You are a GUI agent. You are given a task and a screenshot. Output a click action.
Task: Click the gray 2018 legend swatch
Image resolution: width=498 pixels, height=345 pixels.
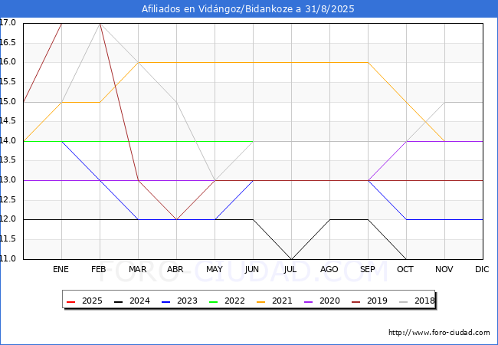[x=403, y=301]
